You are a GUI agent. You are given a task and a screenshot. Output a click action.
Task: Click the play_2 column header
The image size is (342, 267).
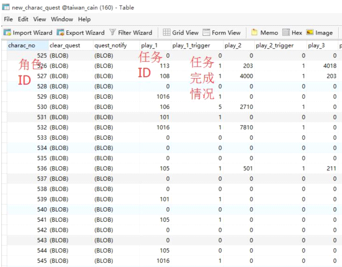point(232,45)
